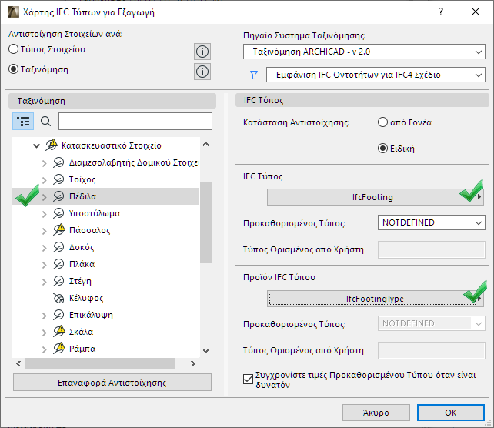Click warning icon beside Σκάλα
Image resolution: width=494 pixels, height=428 pixels.
[59, 331]
